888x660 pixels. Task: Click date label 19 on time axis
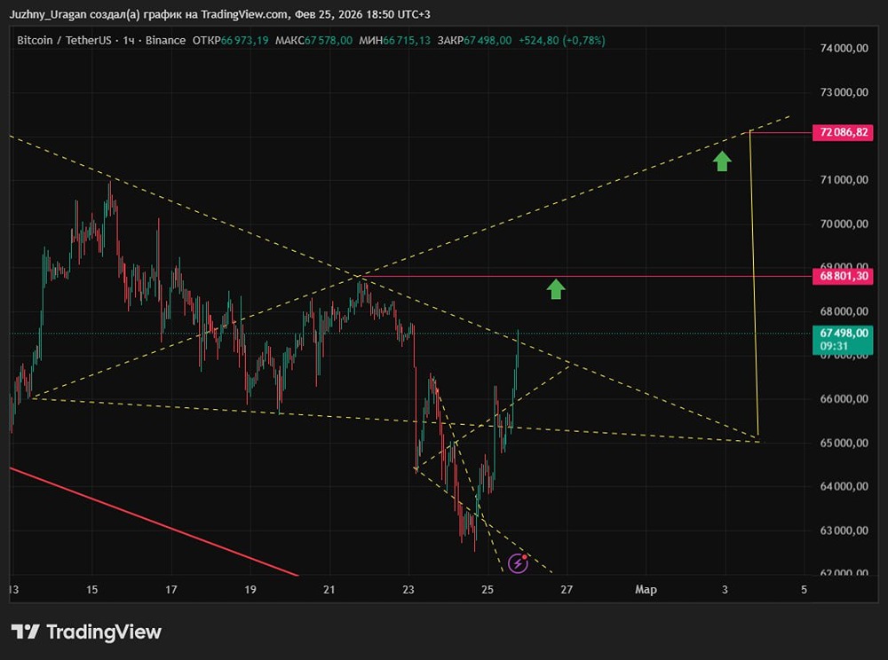(250, 590)
